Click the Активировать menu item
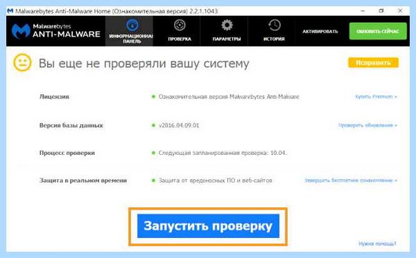The image size is (416, 258). (x=320, y=32)
